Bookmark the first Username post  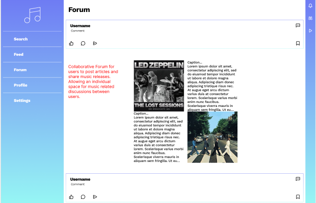click(298, 43)
